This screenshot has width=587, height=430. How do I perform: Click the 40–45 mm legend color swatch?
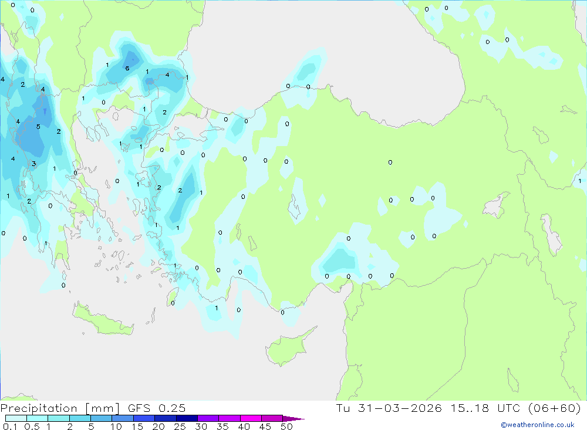(x=251, y=418)
